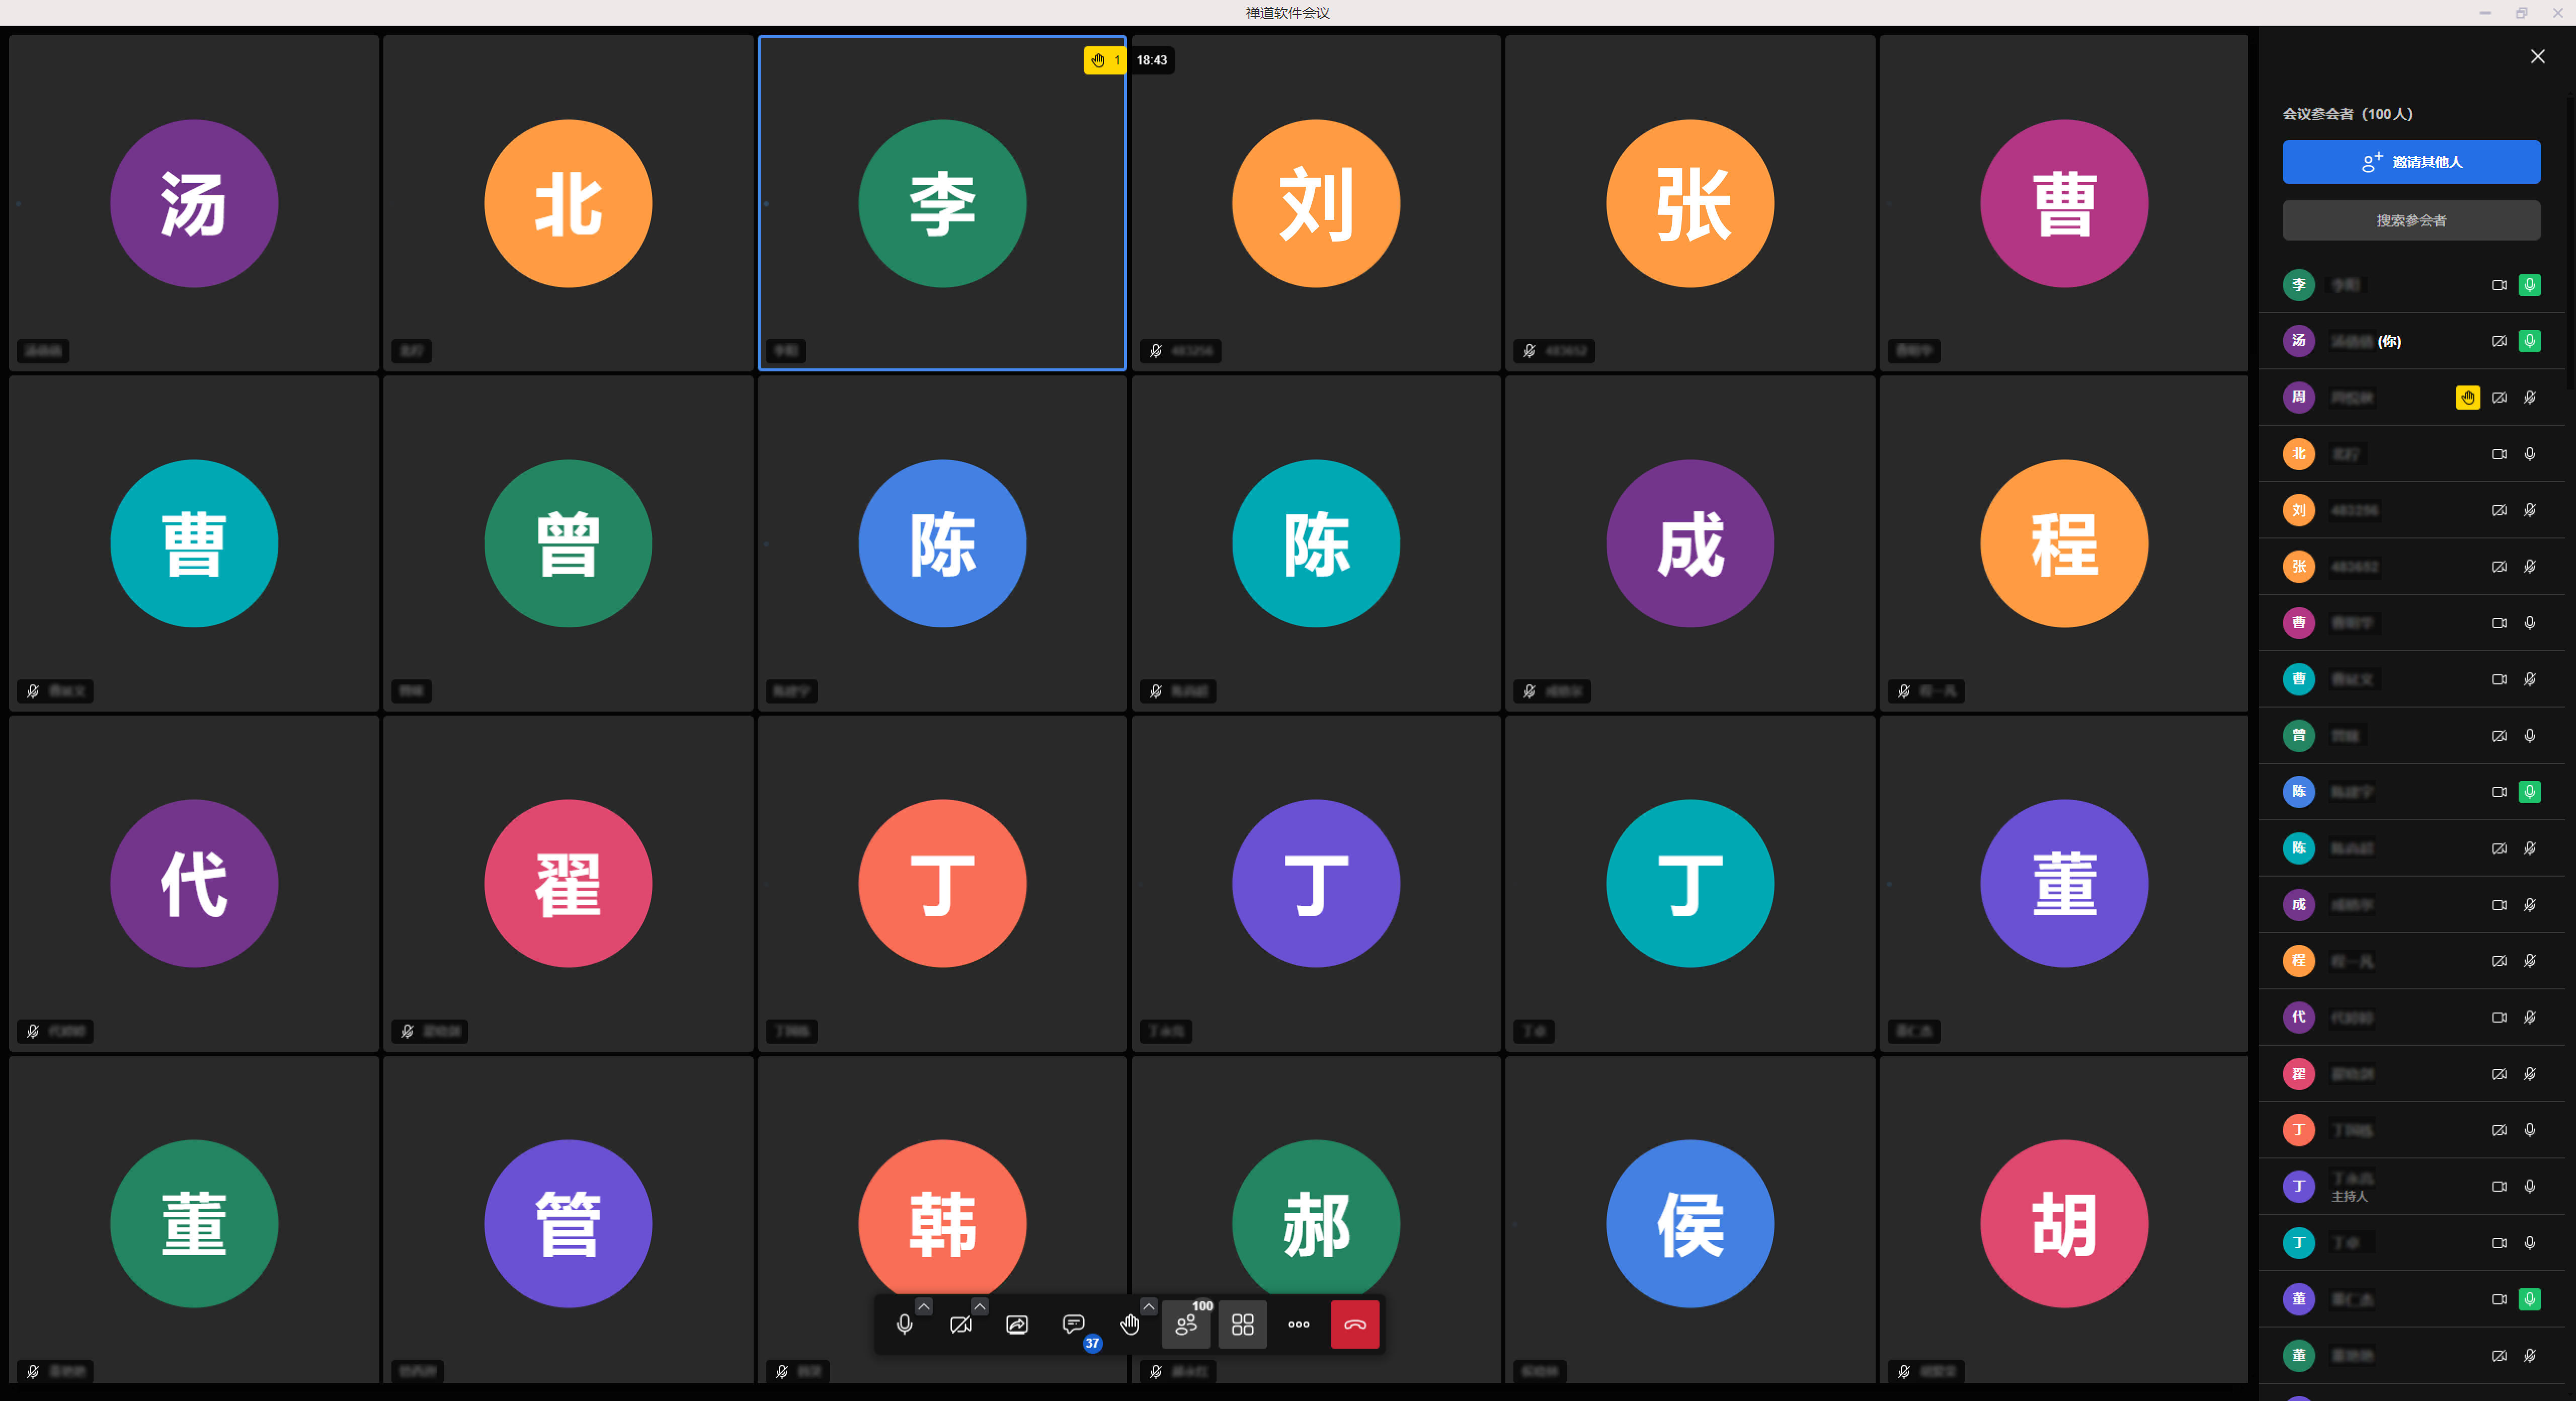Screen dimensions: 2576x1401
Task: Click camera-off icon in 刘 row
Action: [2499, 510]
